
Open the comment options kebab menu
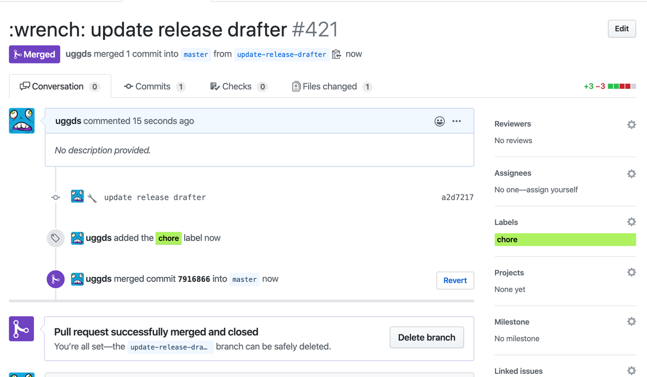[457, 121]
